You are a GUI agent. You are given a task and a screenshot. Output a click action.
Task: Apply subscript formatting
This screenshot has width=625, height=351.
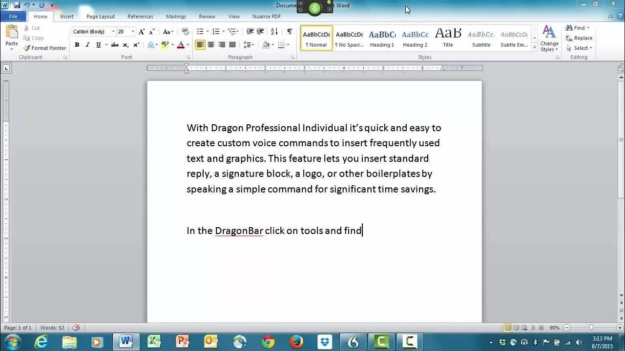[x=125, y=45]
